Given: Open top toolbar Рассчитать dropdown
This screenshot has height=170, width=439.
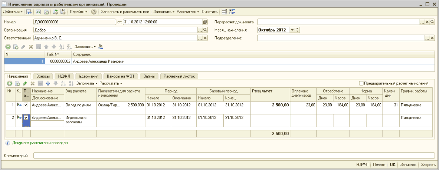Looking at the screenshot, I should 188,12.
